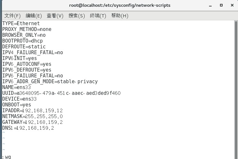The width and height of the screenshot is (238, 159).
Task: Click the :wq command line at bottom
Action: (6, 157)
